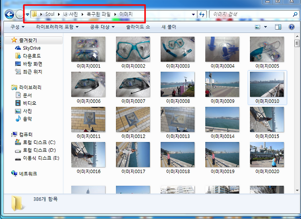Click the Forward navigation arrow
Image resolution: width=301 pixels, height=219 pixels.
(19, 14)
